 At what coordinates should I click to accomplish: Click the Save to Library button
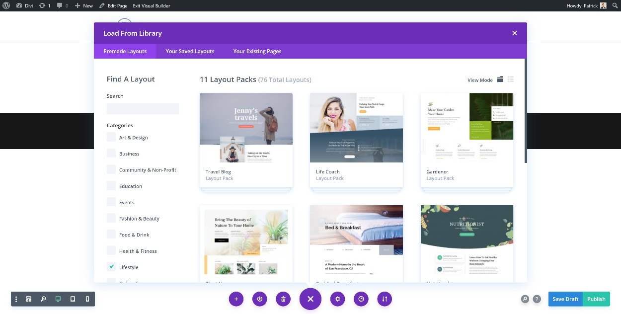point(259,299)
